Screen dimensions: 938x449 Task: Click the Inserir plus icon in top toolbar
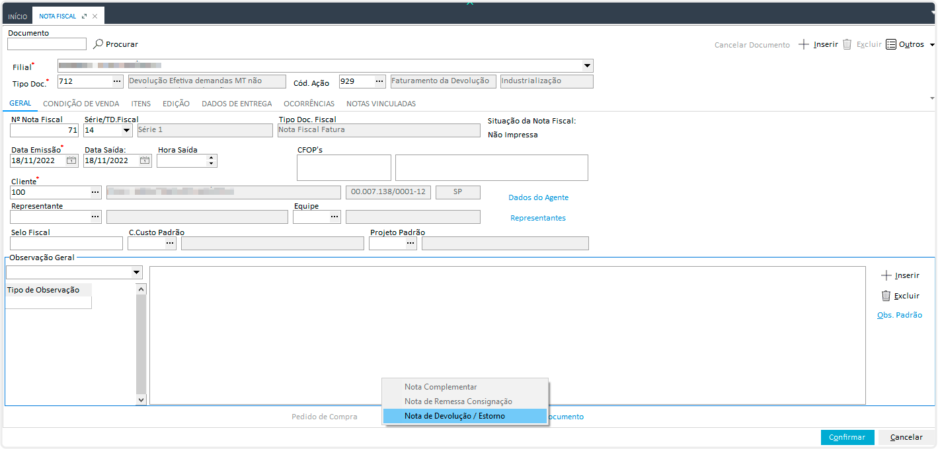pyautogui.click(x=804, y=44)
